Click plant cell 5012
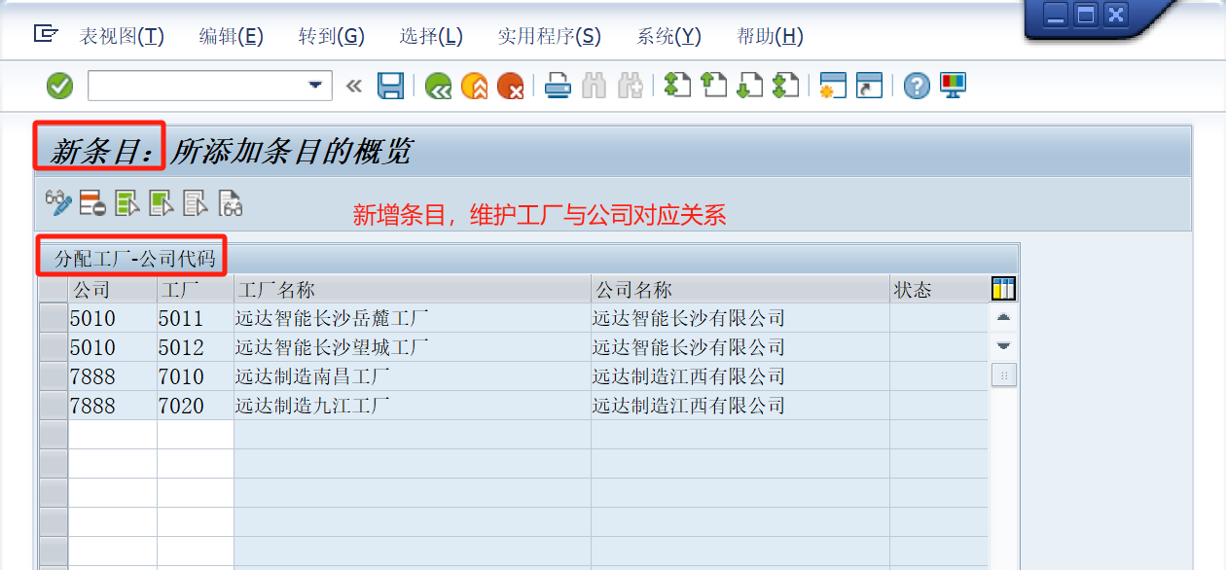The height and width of the screenshot is (570, 1226). tap(196, 347)
